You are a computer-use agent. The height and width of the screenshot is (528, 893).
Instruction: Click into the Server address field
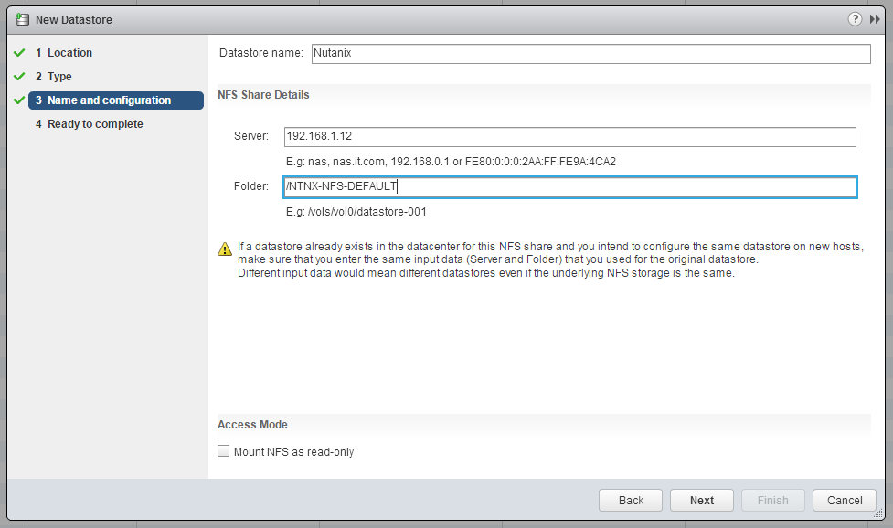pos(569,137)
